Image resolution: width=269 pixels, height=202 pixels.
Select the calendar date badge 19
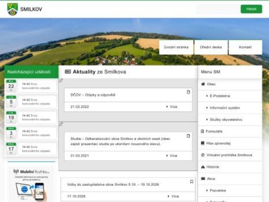point(11,117)
